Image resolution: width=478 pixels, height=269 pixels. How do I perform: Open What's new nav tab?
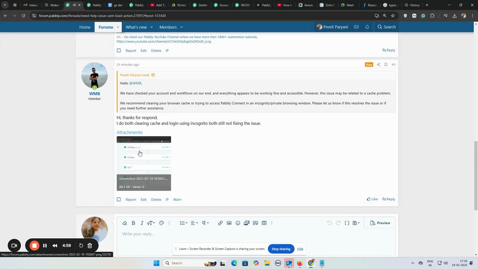click(x=136, y=27)
